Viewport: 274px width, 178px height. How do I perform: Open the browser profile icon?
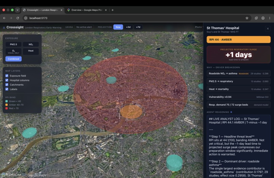click(x=263, y=18)
